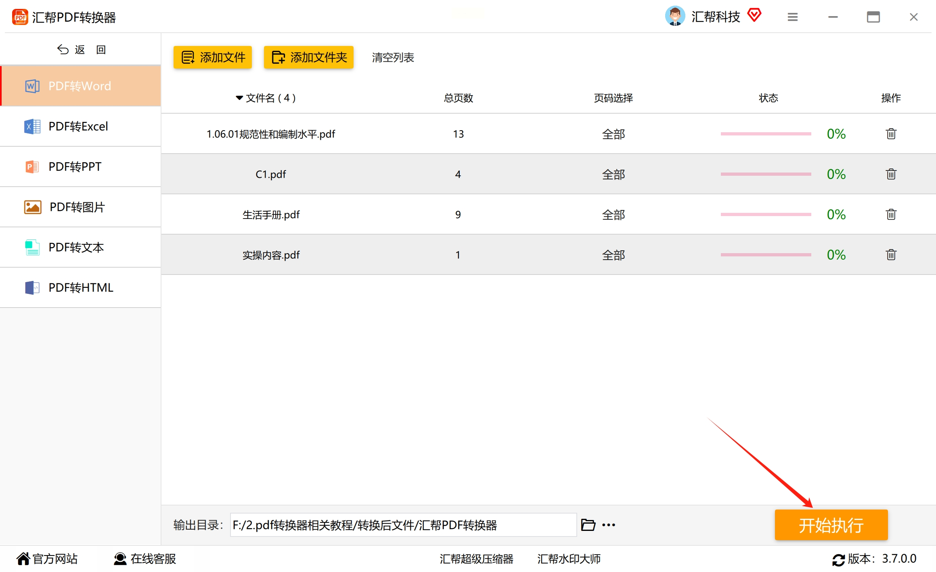Collapse the 文件名 column sort arrow
This screenshot has width=936, height=572.
(239, 98)
